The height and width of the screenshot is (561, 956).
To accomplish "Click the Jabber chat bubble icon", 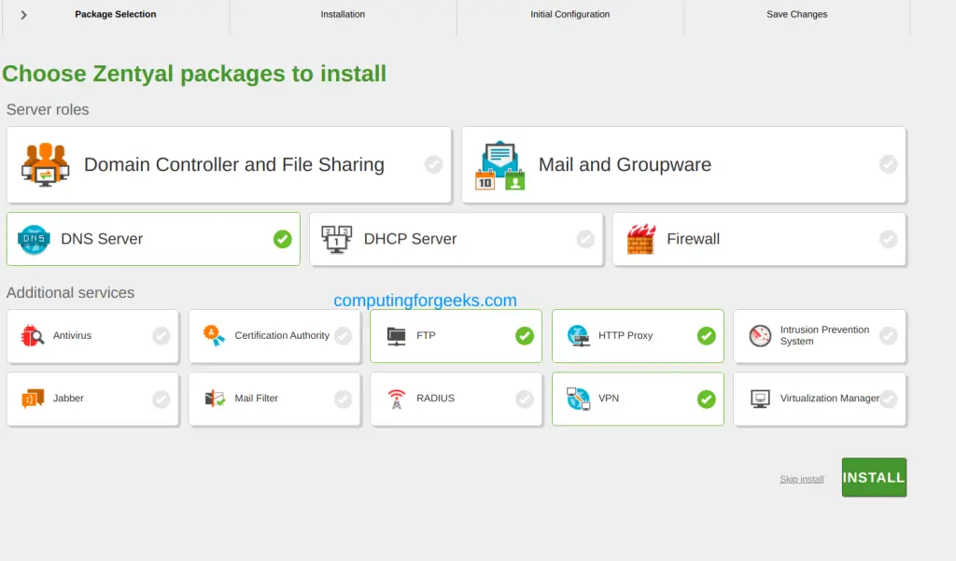I will pos(33,399).
